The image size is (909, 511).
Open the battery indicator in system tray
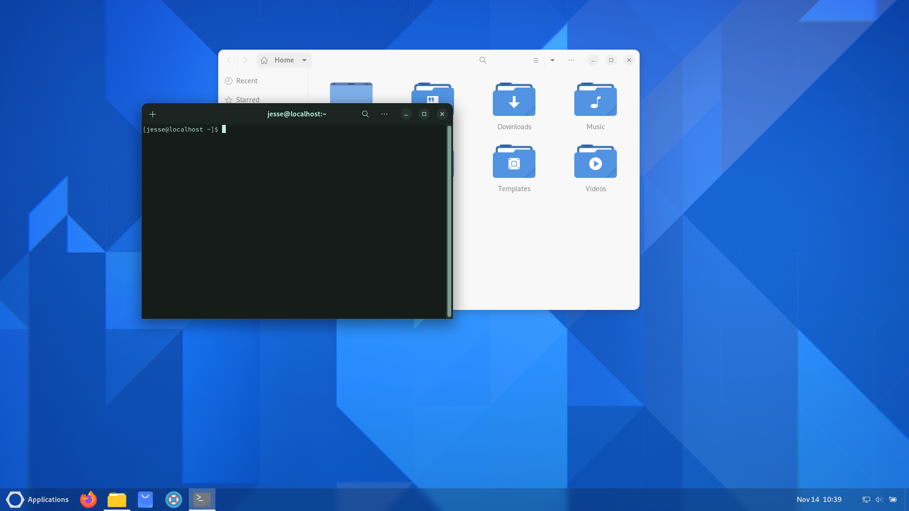[893, 500]
